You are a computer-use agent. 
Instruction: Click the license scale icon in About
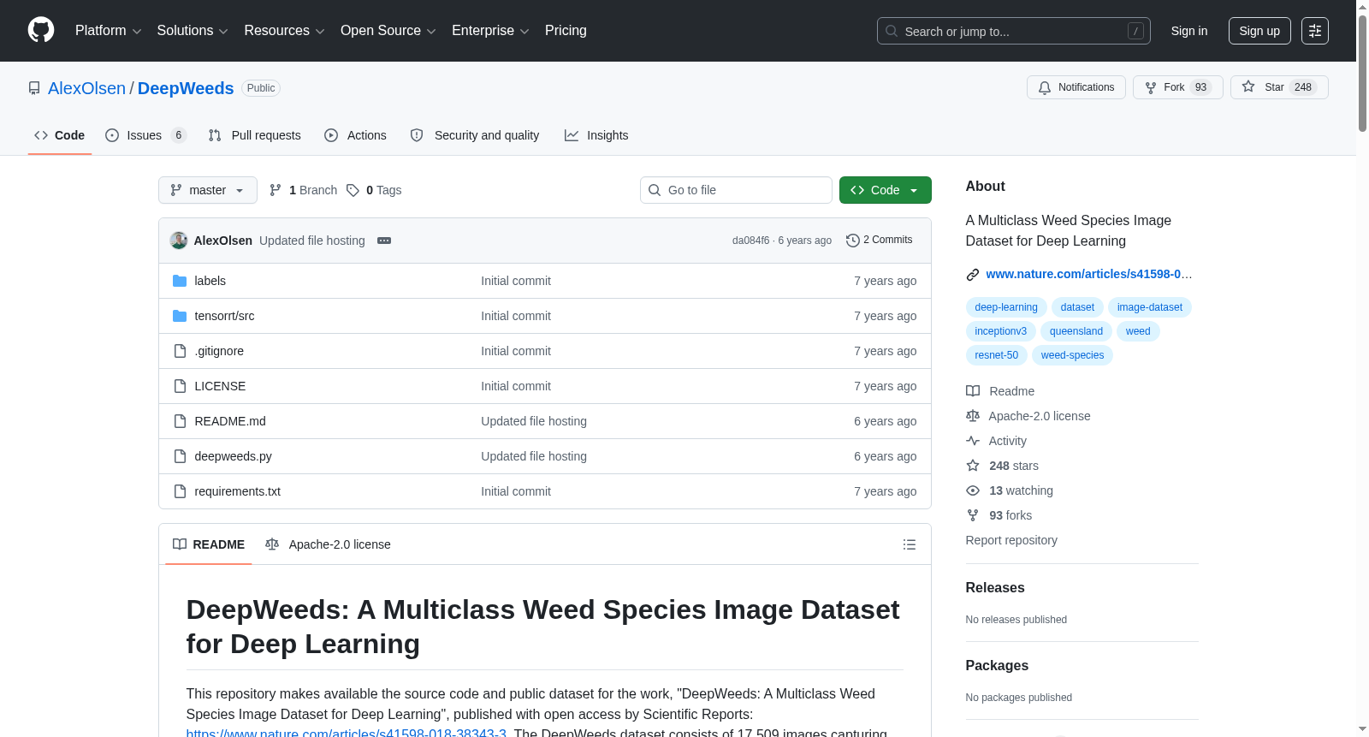(973, 416)
